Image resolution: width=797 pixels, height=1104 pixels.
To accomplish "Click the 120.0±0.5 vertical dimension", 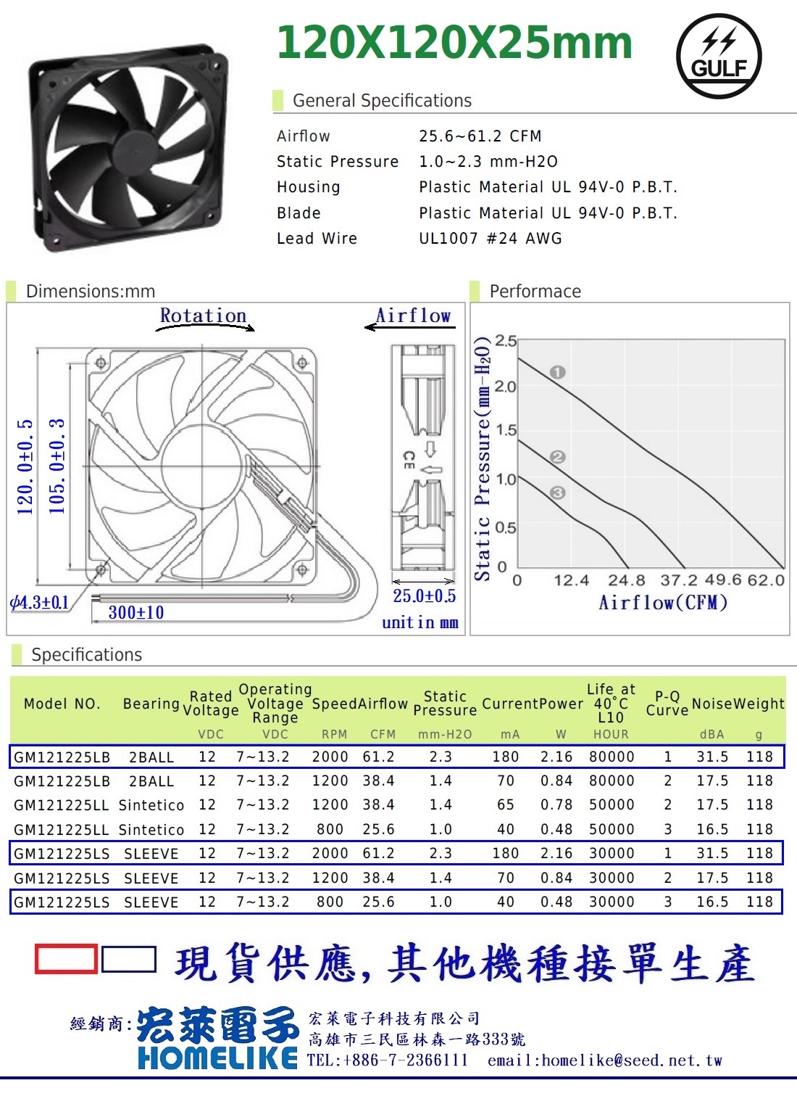I will (x=25, y=466).
